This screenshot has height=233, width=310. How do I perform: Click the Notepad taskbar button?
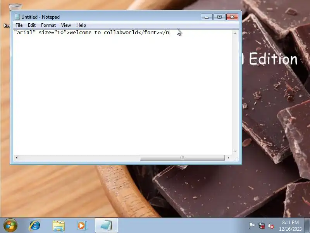(x=107, y=225)
